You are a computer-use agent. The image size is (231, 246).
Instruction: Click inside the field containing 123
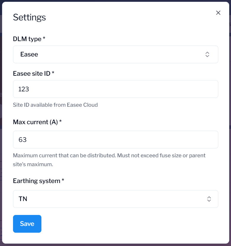coord(115,89)
